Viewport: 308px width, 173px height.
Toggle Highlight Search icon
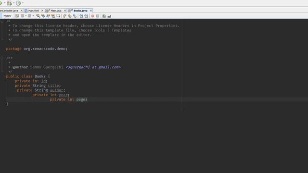[53, 16]
